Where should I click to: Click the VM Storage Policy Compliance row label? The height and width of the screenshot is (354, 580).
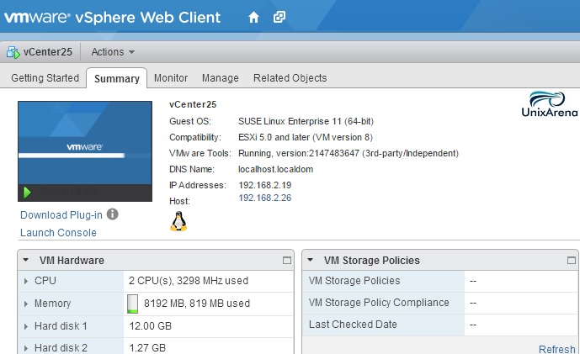coord(379,302)
